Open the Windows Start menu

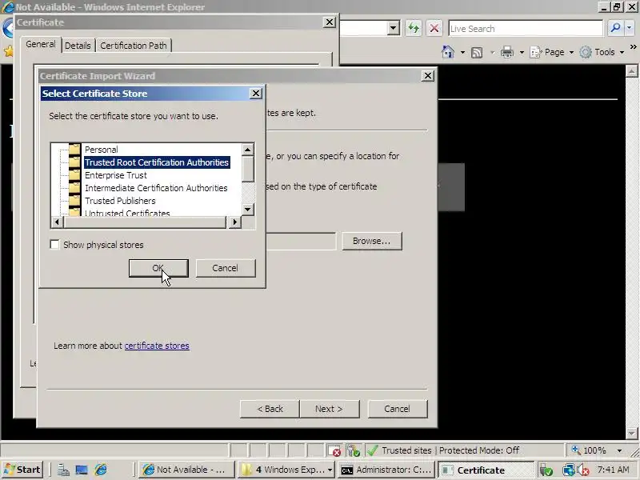click(22, 470)
